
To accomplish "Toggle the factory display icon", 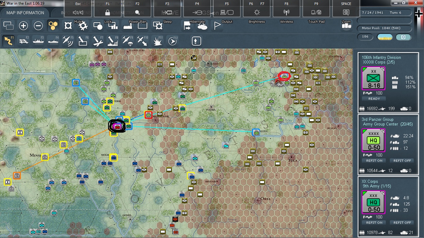I will [128, 26].
